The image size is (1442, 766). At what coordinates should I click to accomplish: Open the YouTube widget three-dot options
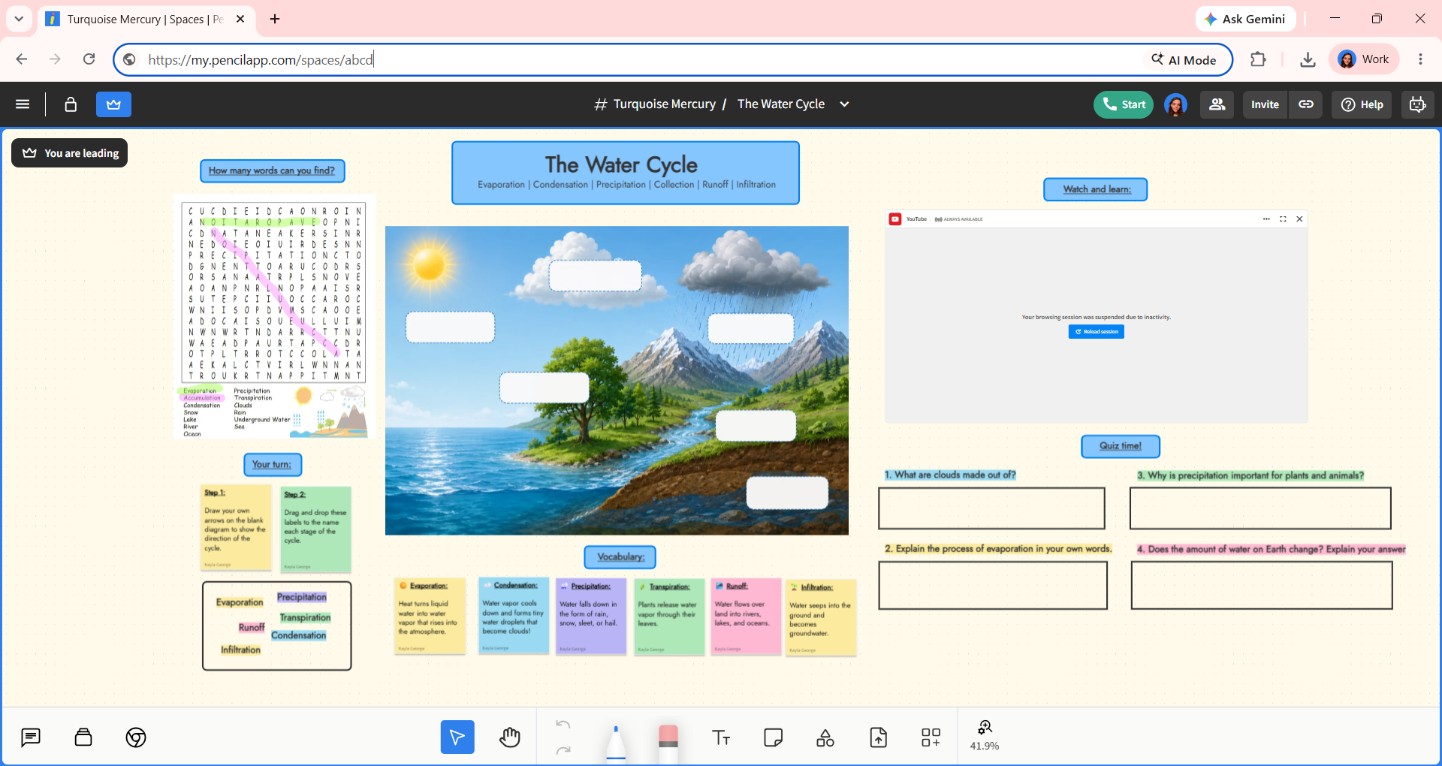click(x=1266, y=219)
